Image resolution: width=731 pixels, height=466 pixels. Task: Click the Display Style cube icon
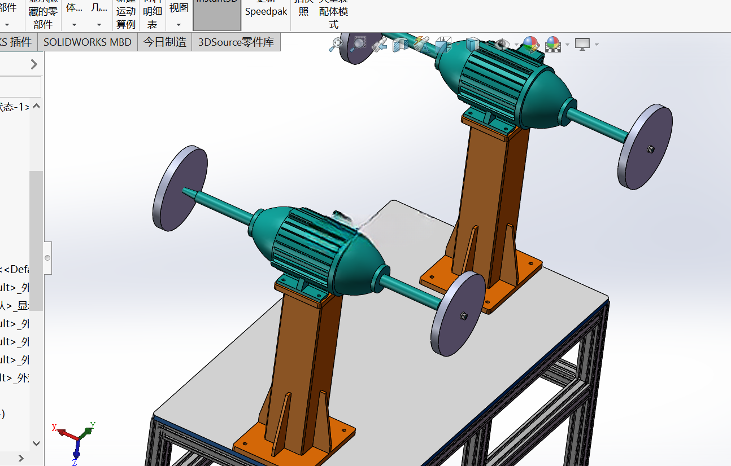point(472,44)
